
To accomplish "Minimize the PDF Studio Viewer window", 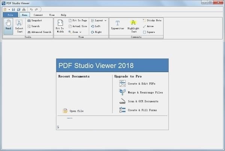I will (205, 3).
